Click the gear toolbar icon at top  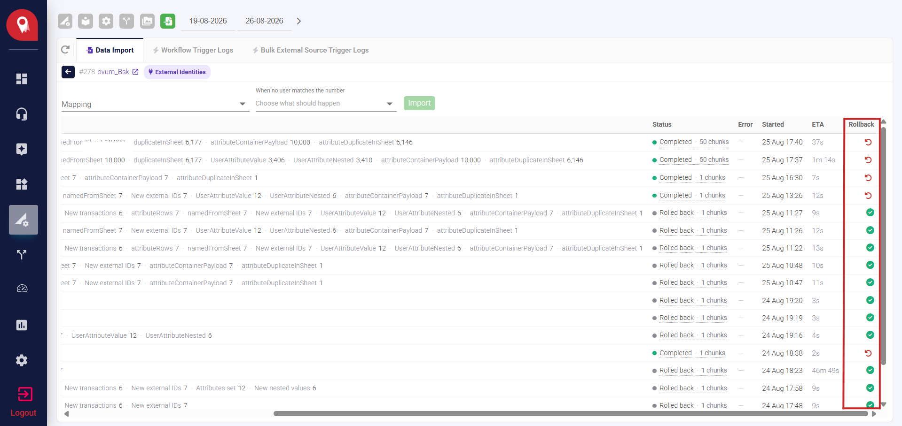tap(106, 21)
